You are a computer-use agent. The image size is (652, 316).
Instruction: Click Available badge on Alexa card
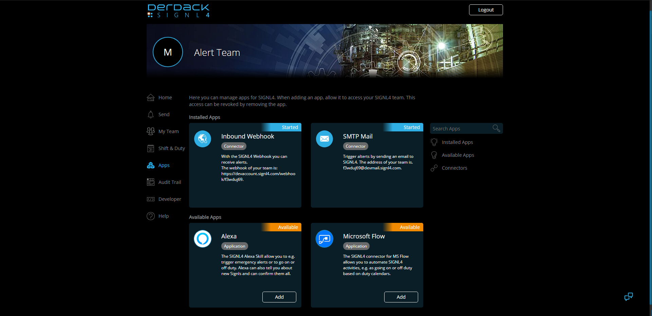[x=281, y=227]
